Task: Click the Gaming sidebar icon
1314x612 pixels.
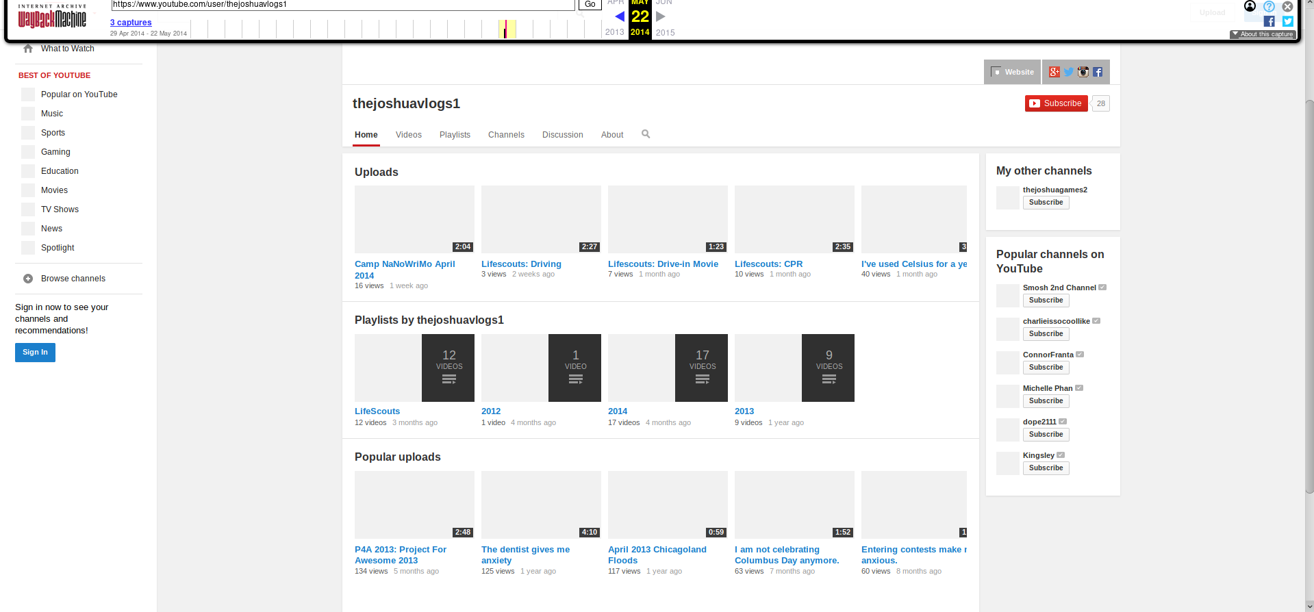Action: [28, 152]
